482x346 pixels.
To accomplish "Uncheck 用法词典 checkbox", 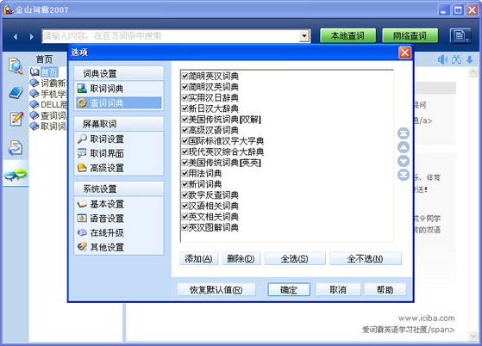I will point(185,173).
